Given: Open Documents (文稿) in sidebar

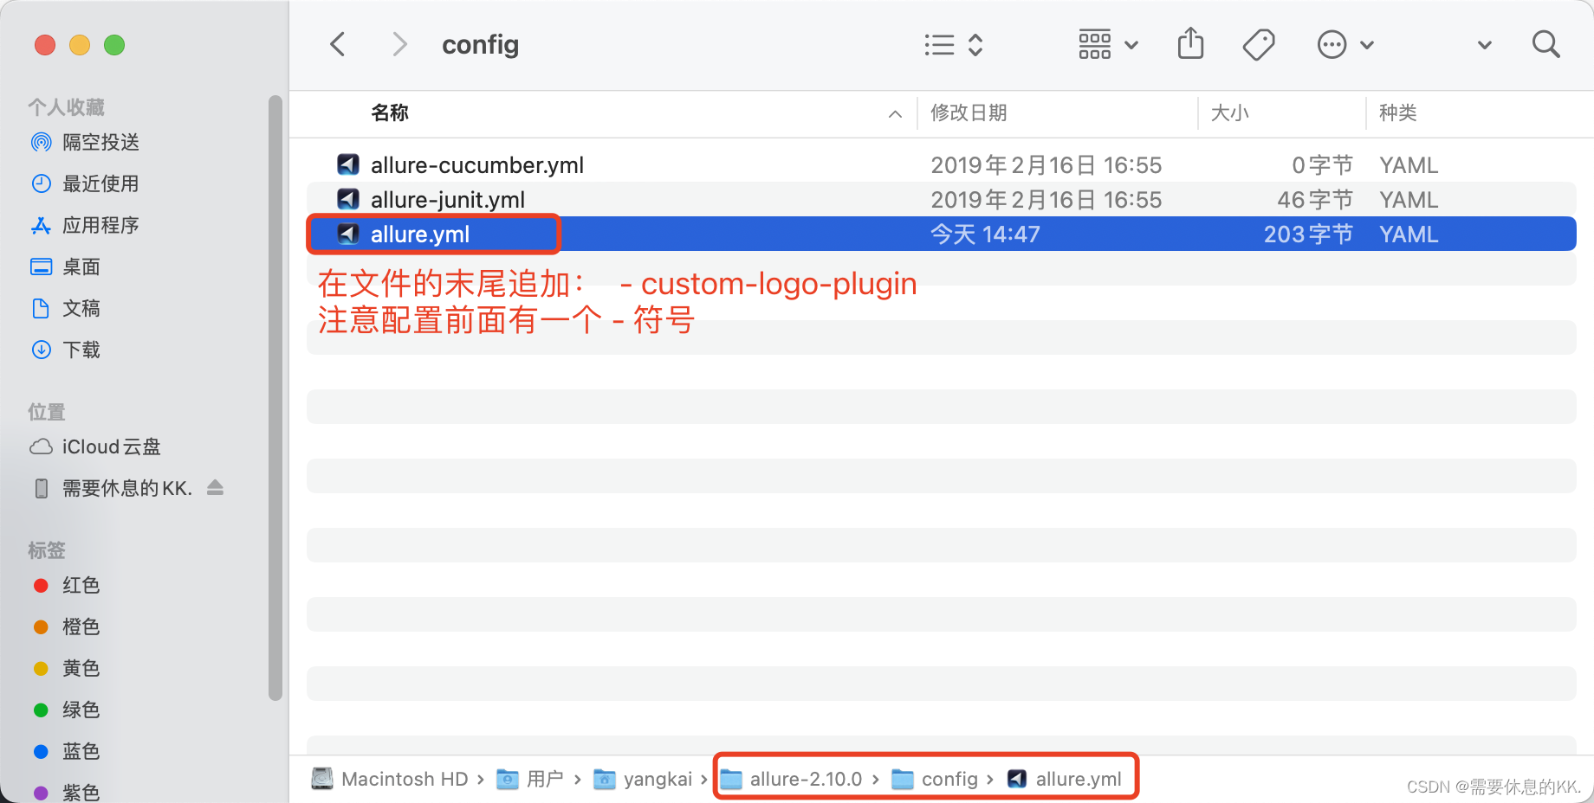Looking at the screenshot, I should [x=66, y=308].
